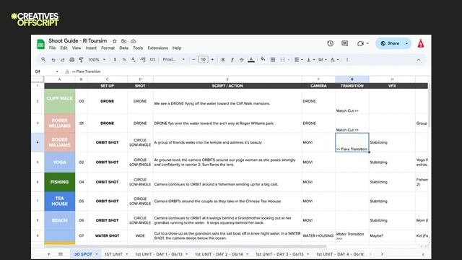Start a Meet call camera icon

pyautogui.click(x=360, y=43)
